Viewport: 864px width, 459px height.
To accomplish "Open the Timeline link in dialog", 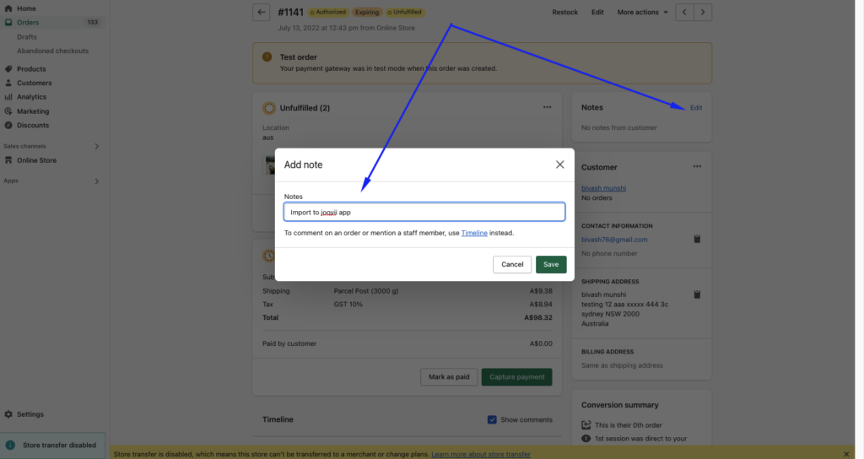I will click(474, 233).
